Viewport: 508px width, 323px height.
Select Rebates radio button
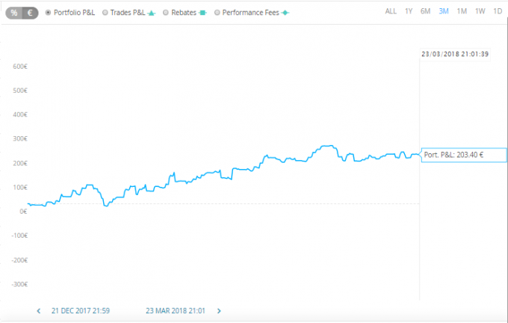pos(166,13)
